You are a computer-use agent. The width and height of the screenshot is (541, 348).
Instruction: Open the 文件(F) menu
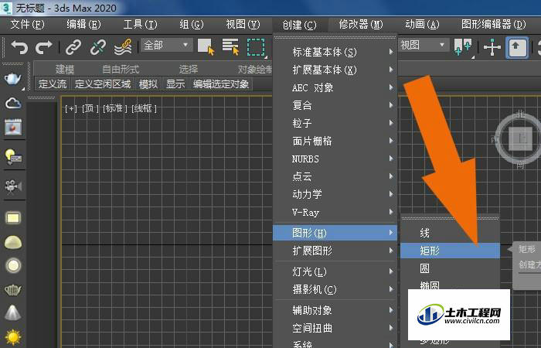(27, 25)
